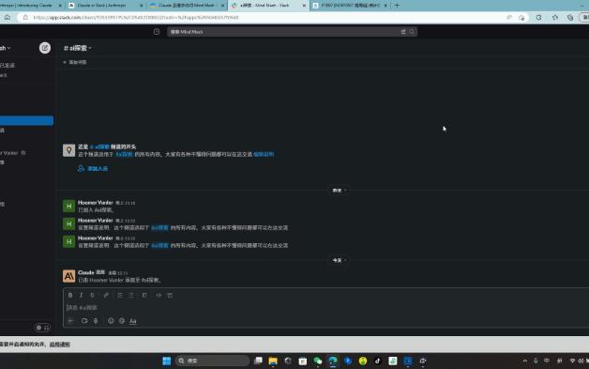Click the add bookmark link below the channel name
Viewport: 589px width, 369px height.
coord(75,62)
